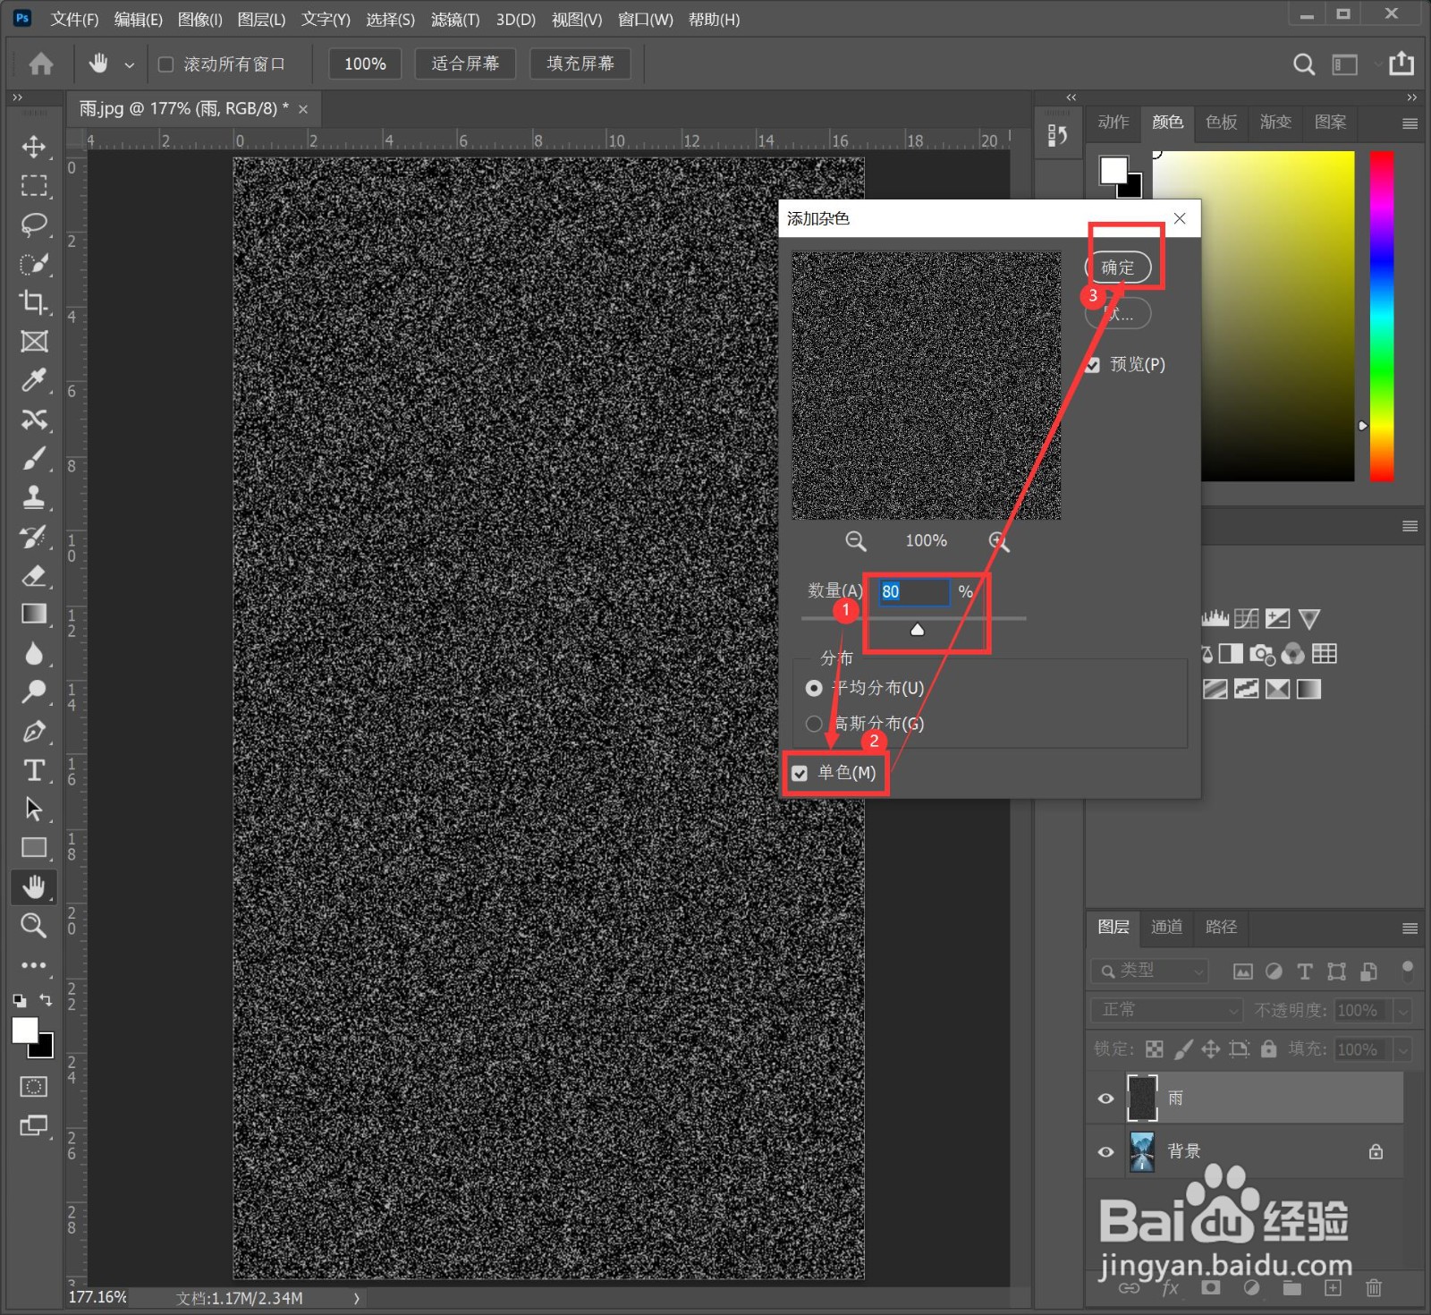This screenshot has width=1431, height=1315.
Task: Switch to the 通道 tab
Action: [1167, 927]
